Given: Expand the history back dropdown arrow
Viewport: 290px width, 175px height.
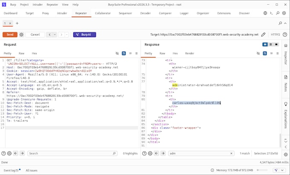Looking at the screenshot, I should click(x=55, y=35).
